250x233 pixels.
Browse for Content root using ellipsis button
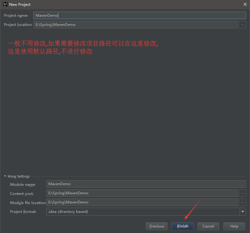242,193
